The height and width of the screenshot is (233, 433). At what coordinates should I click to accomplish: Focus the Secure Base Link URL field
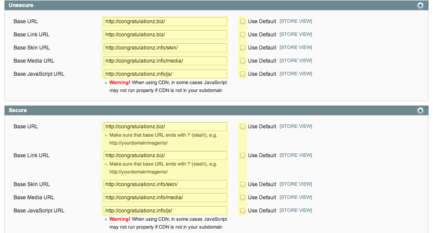pos(165,155)
